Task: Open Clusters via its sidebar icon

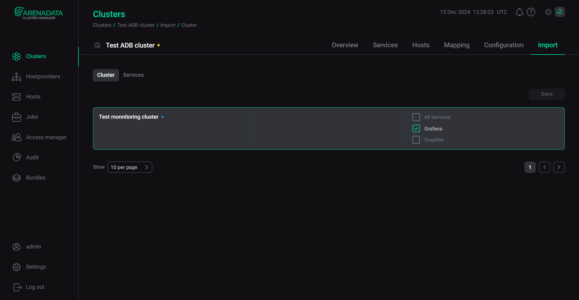Action: click(17, 56)
